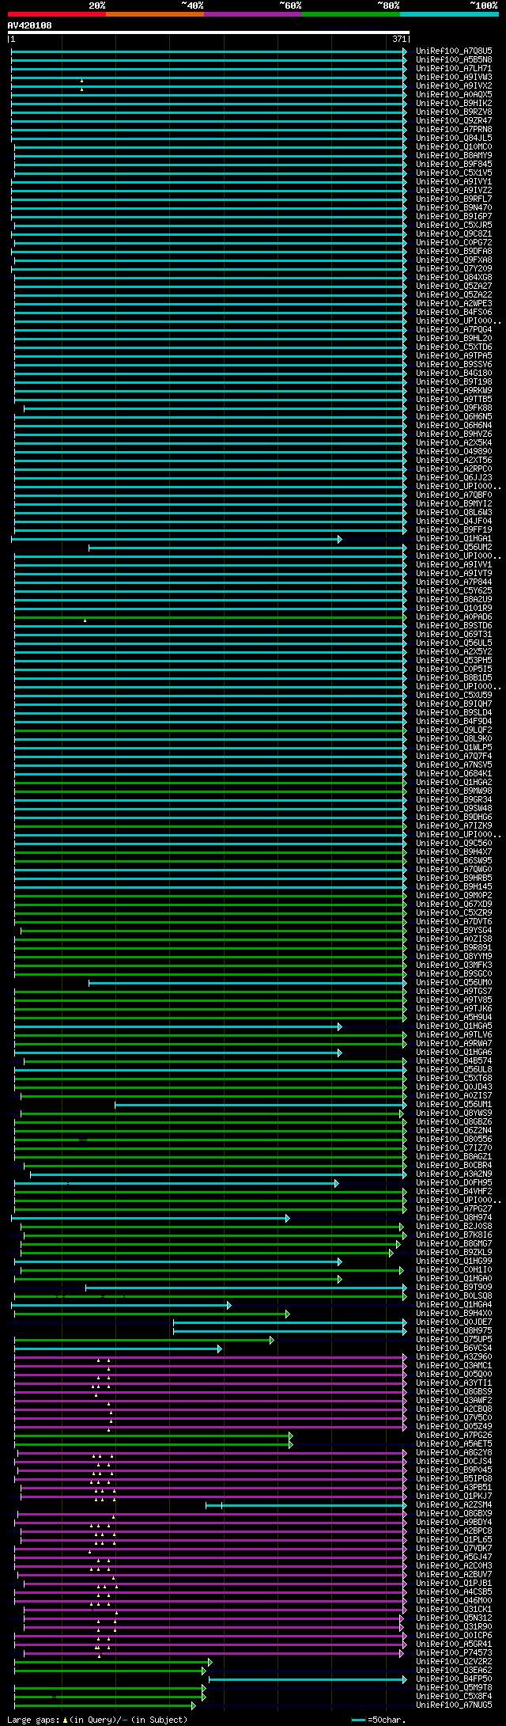
Task: Click the UniRef100_Q56UM0 hit label
Action: 454,982
